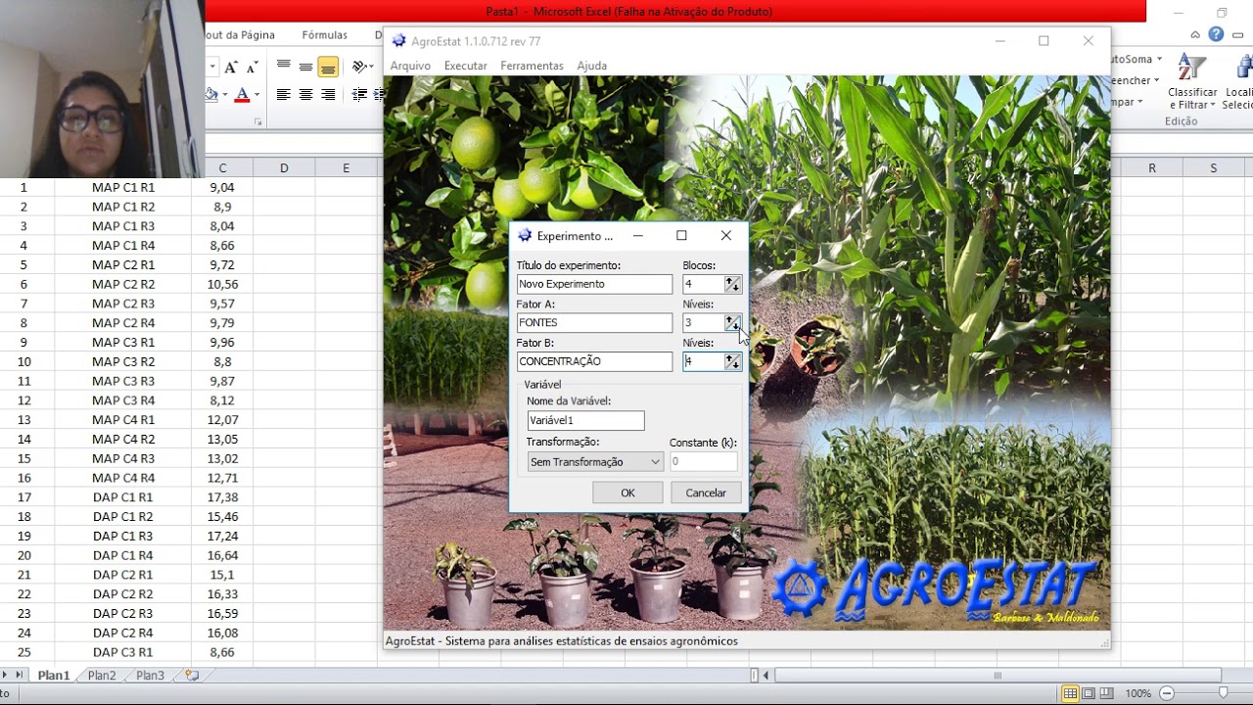Expand the Preencher dropdown arrow
1253x705 pixels.
1156,80
